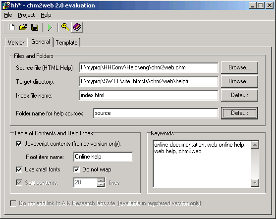This screenshot has height=220, width=277.
Task: Toggle the Do not wrap checkbox
Action: 76,169
